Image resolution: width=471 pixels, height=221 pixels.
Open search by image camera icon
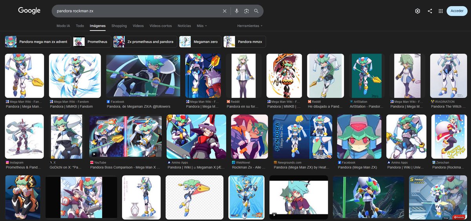pos(246,11)
